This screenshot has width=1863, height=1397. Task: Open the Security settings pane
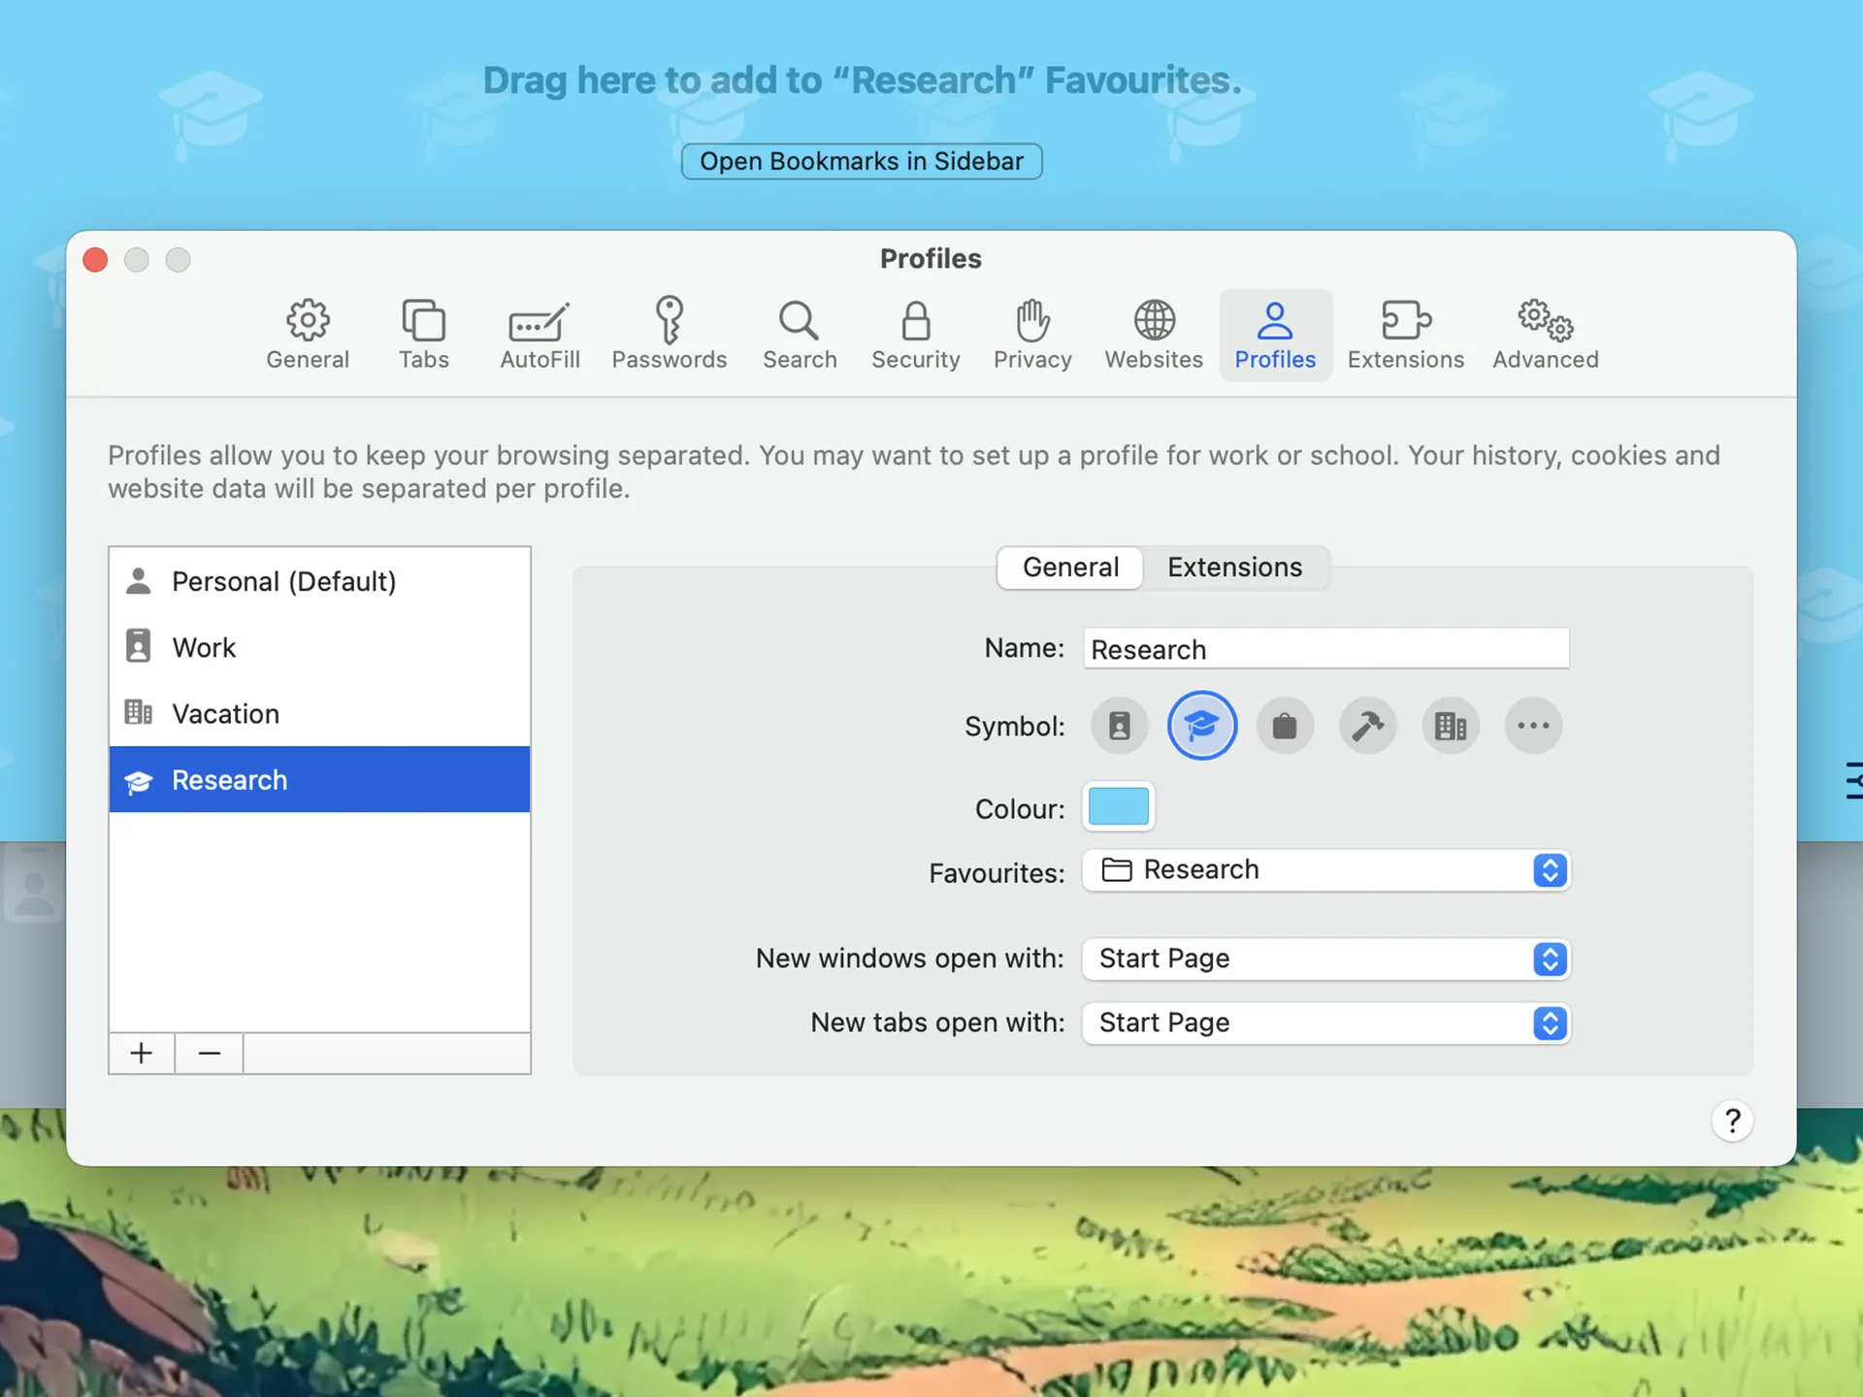click(915, 335)
